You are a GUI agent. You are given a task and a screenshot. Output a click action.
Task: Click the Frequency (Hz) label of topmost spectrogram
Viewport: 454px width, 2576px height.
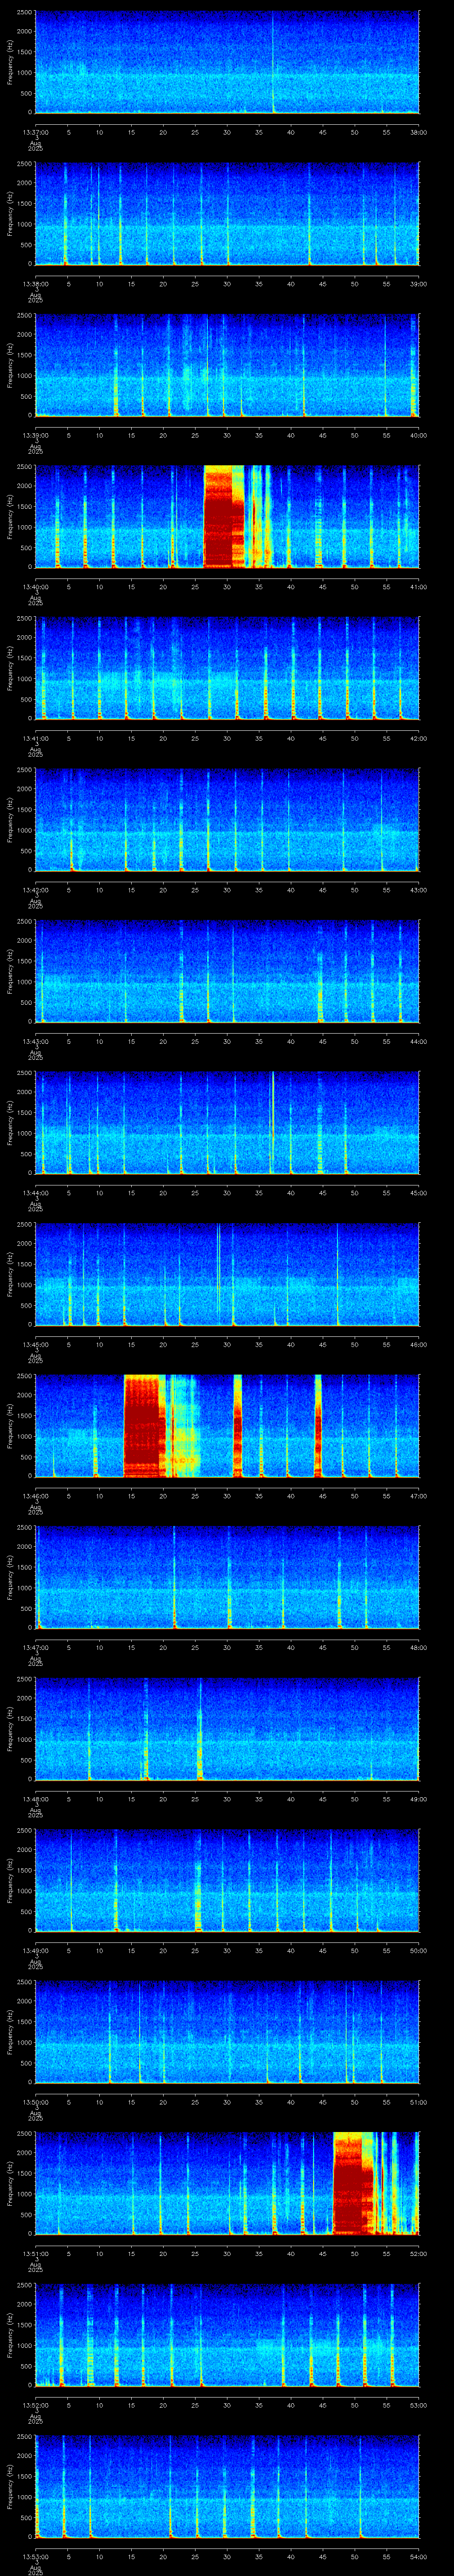[11, 62]
